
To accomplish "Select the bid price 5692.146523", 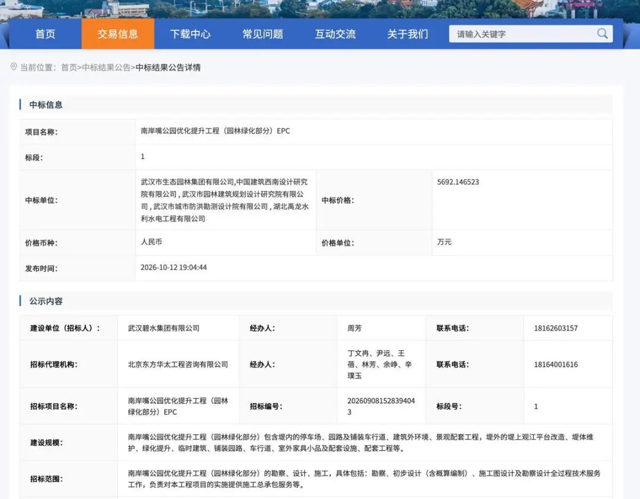I will (458, 182).
